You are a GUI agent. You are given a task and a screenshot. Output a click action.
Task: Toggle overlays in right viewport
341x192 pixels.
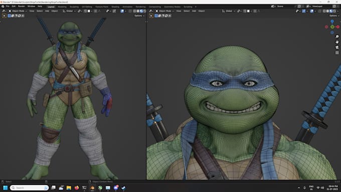pyautogui.click(x=312, y=11)
